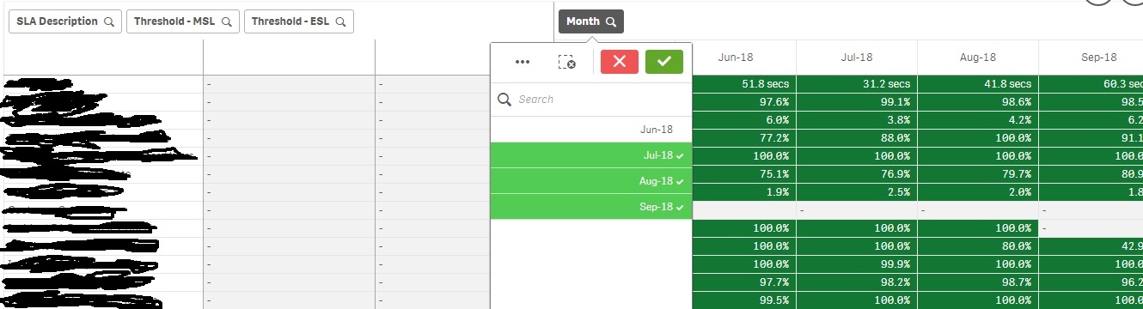
Task: Confirm the selection with the green checkmark
Action: click(663, 62)
